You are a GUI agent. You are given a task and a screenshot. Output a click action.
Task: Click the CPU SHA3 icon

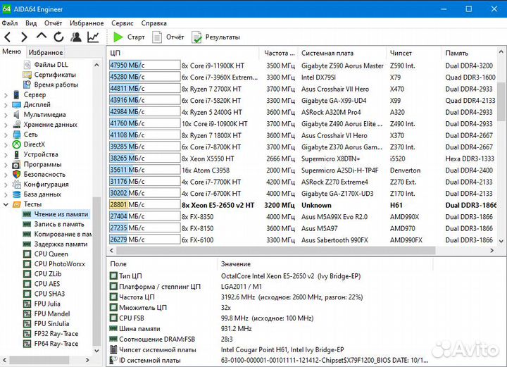point(27,294)
